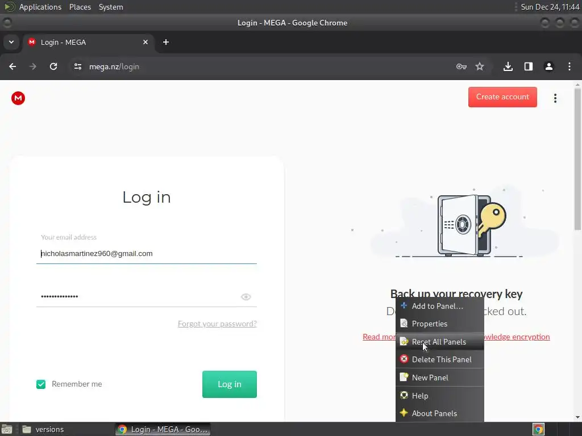582x436 pixels.
Task: Click the green Log in button
Action: [x=230, y=384]
